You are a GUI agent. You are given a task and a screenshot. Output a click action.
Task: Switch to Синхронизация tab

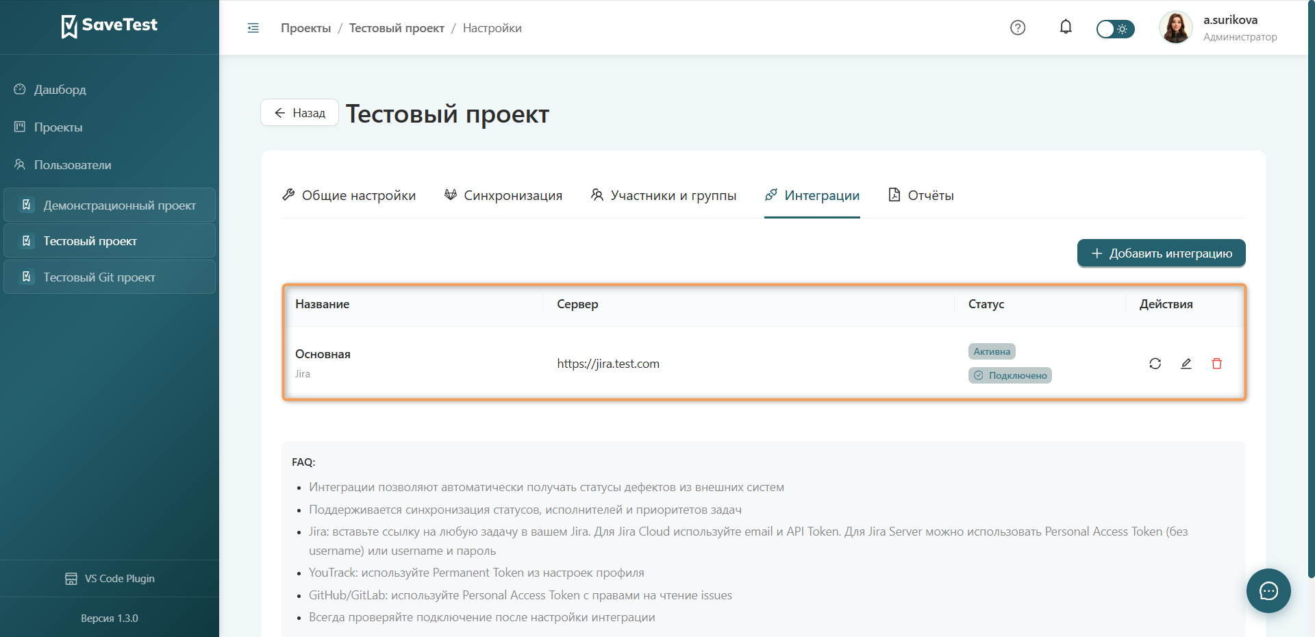(503, 195)
